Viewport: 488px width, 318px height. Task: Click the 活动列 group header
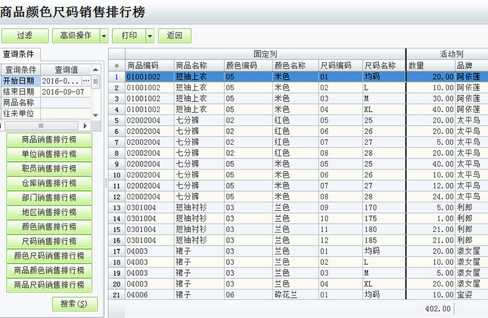point(447,54)
